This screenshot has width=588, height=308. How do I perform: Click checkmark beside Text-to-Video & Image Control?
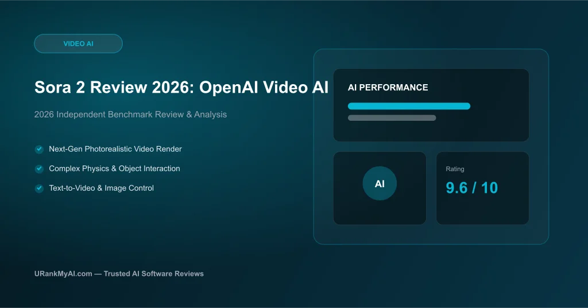[x=39, y=188]
